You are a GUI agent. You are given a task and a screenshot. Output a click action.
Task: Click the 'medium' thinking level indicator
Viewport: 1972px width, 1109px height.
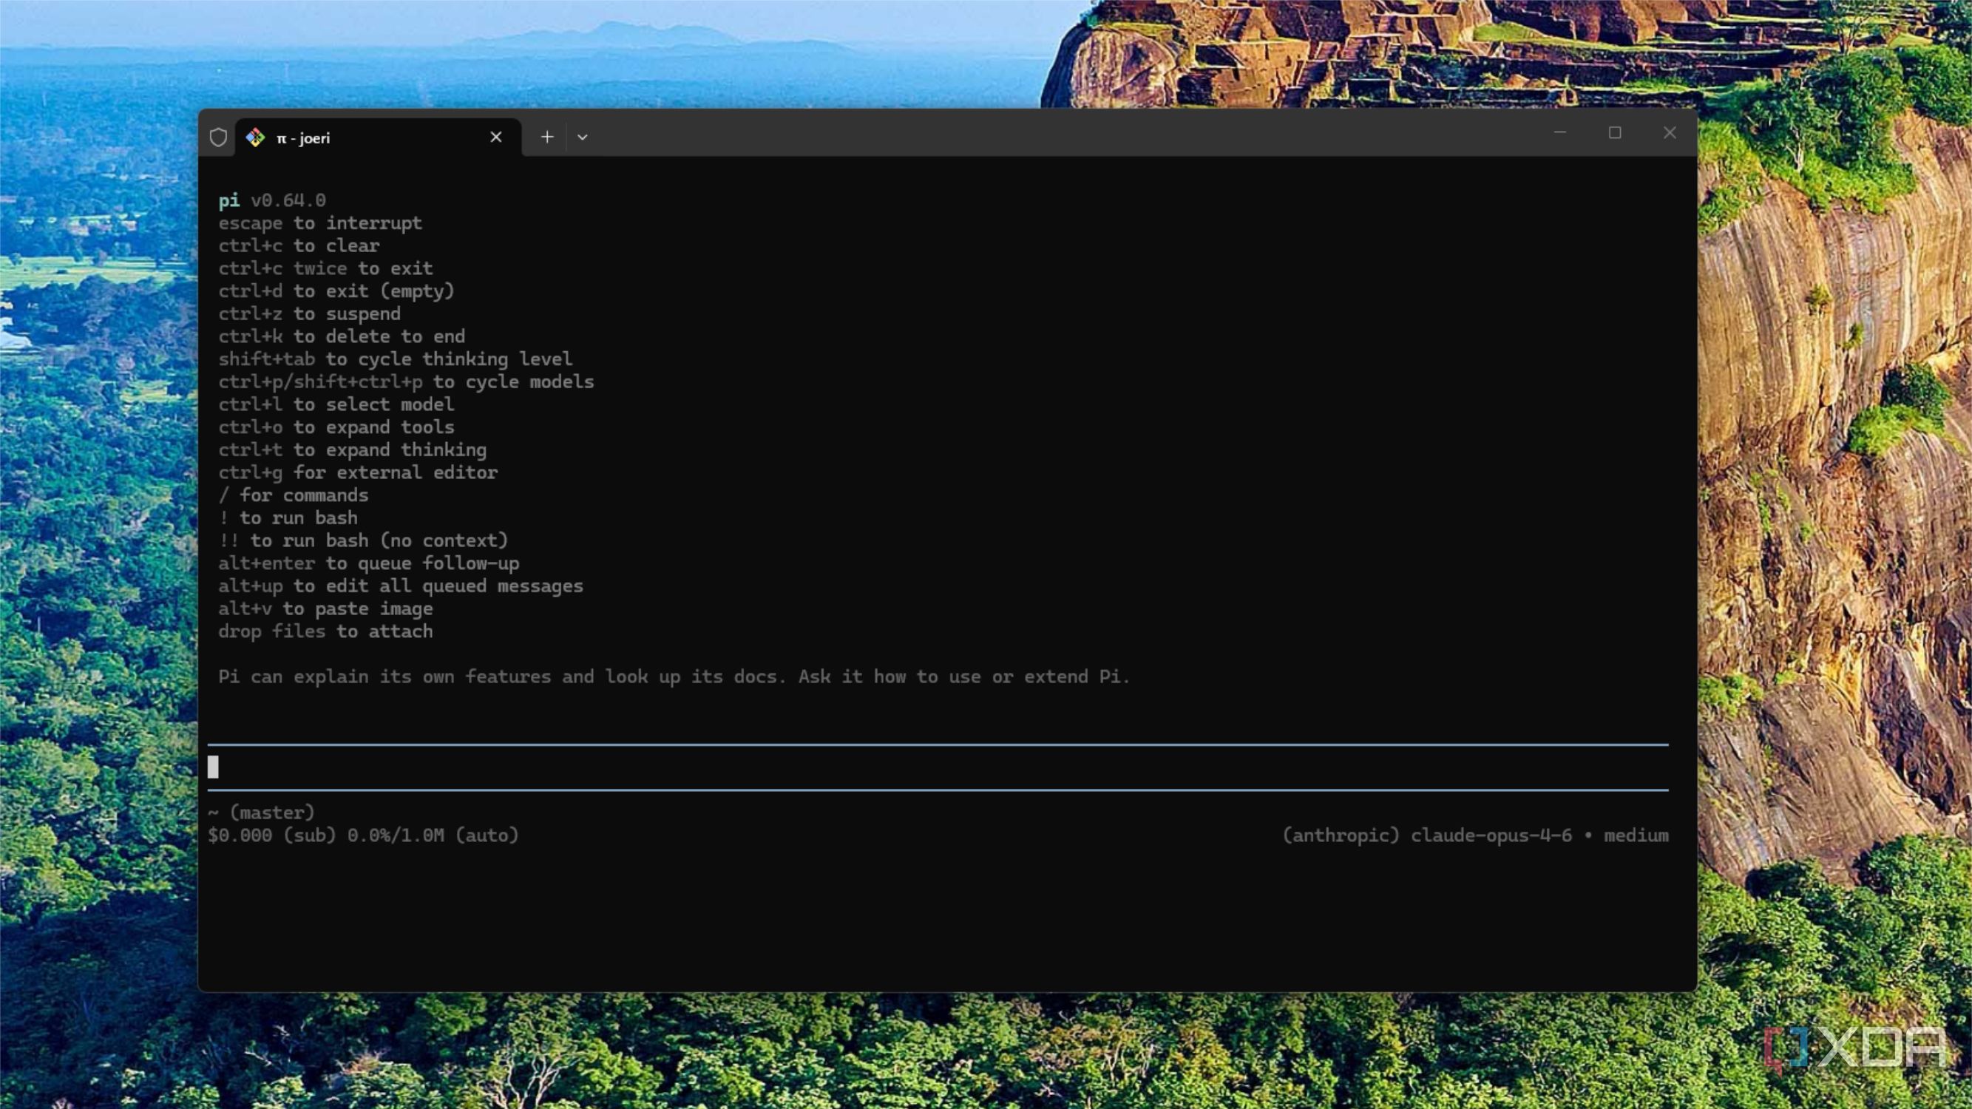[x=1636, y=835]
